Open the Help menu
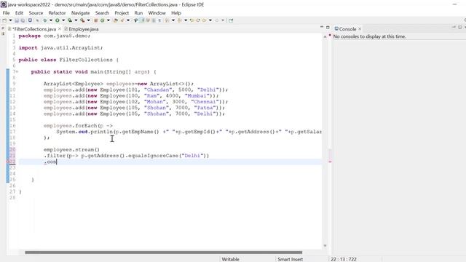Viewport: 466px width, 262px height. pyautogui.click(x=176, y=13)
